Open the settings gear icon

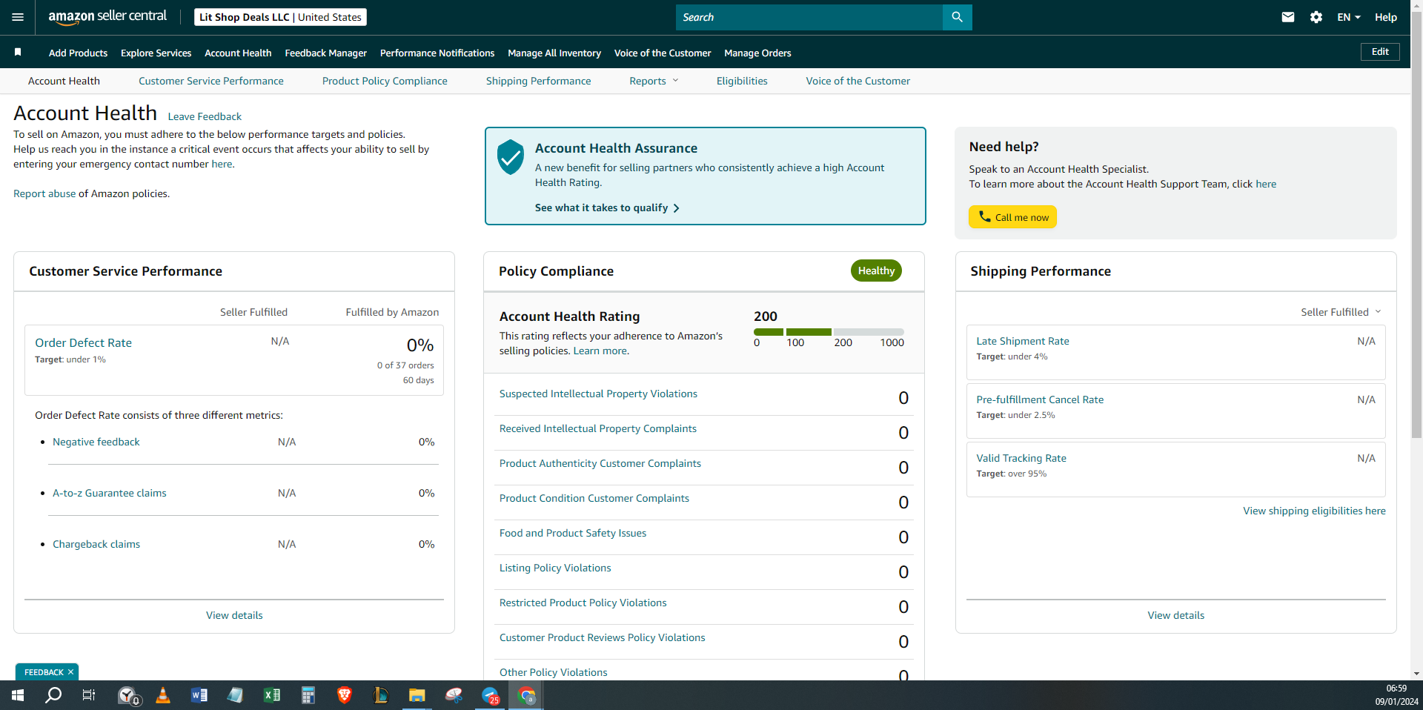click(1316, 17)
